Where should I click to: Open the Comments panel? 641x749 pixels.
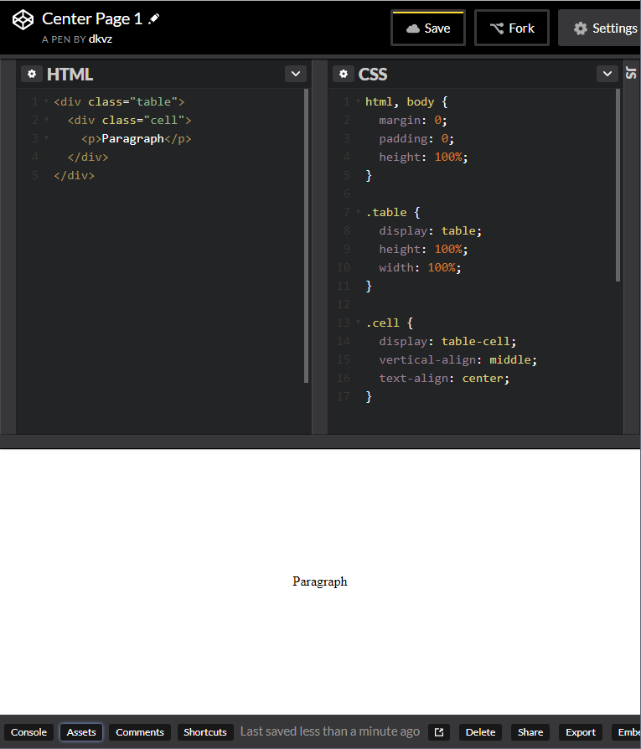click(140, 732)
